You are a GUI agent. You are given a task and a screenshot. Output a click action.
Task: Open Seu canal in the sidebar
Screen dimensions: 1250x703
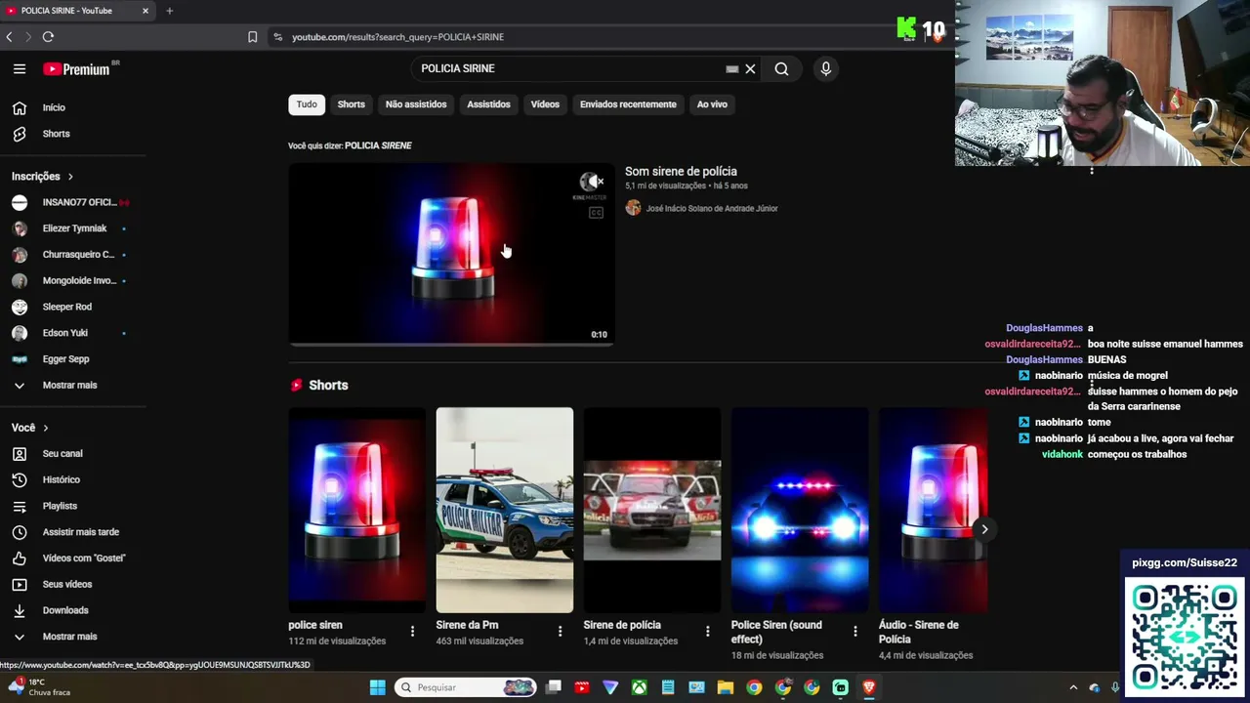pyautogui.click(x=62, y=453)
